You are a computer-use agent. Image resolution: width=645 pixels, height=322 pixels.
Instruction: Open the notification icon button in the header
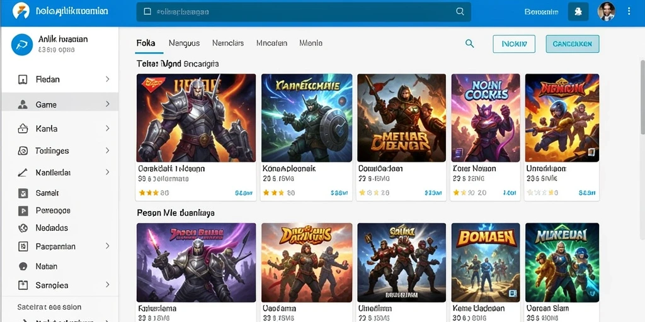tap(578, 11)
